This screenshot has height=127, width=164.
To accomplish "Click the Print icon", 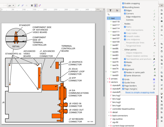I will (162, 21).
